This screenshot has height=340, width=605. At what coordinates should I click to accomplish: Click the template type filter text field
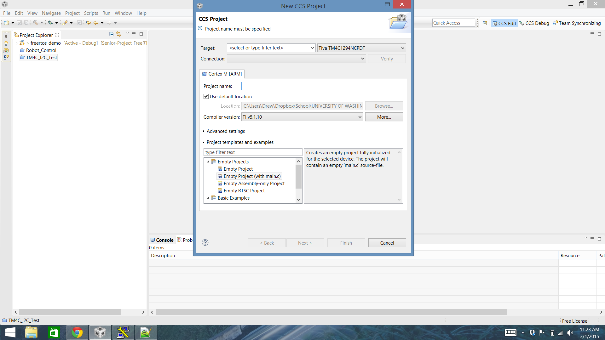(253, 152)
